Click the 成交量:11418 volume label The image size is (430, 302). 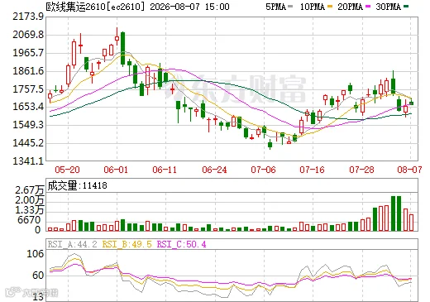78,185
